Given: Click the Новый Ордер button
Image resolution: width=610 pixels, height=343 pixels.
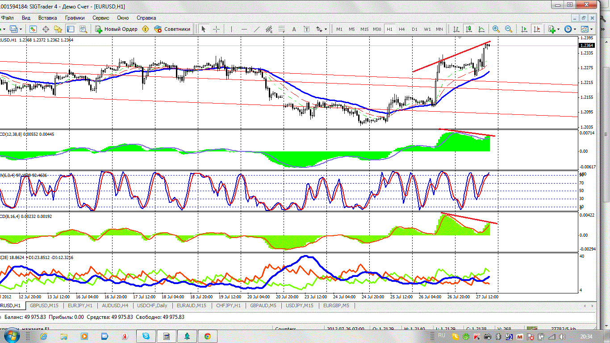Looking at the screenshot, I should pos(116,29).
